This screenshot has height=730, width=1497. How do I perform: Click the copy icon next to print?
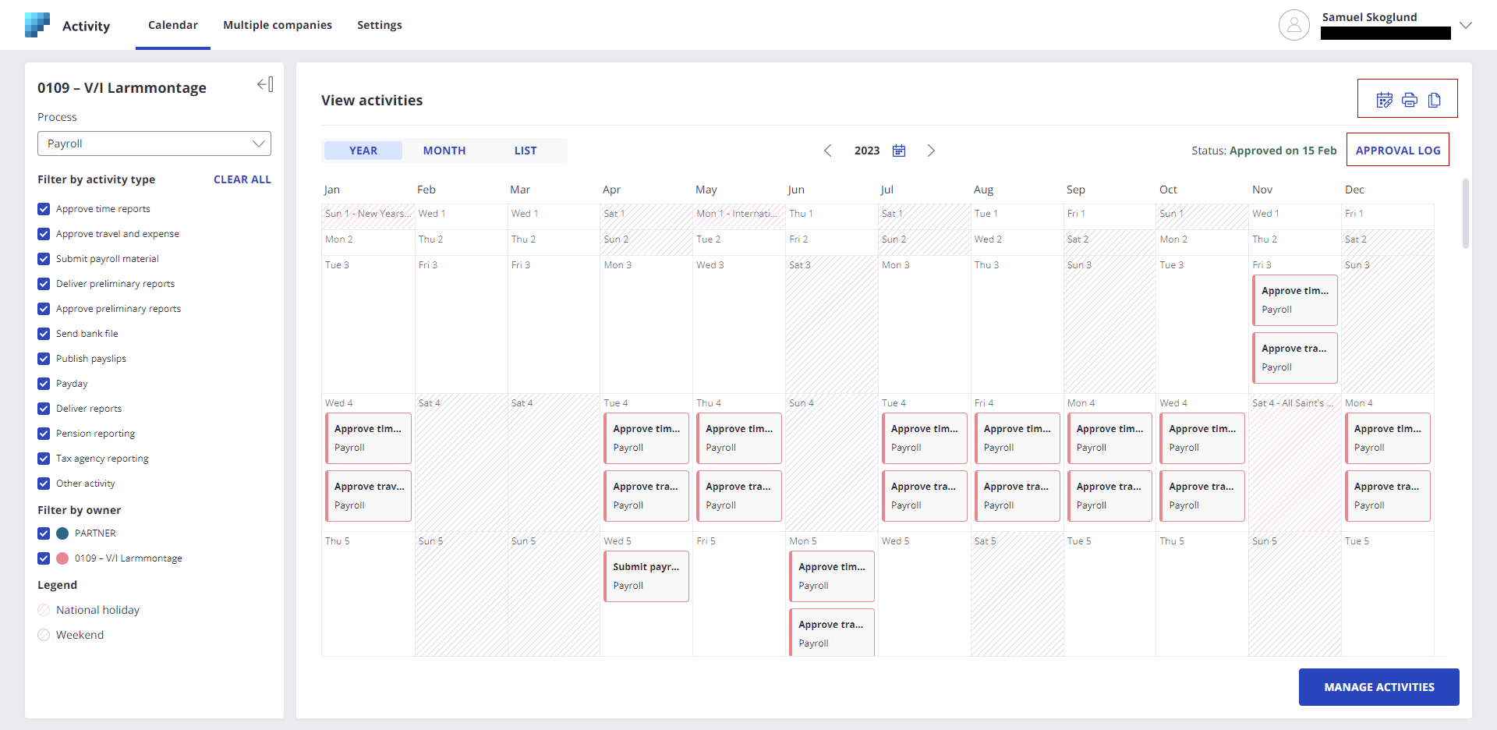1434,100
